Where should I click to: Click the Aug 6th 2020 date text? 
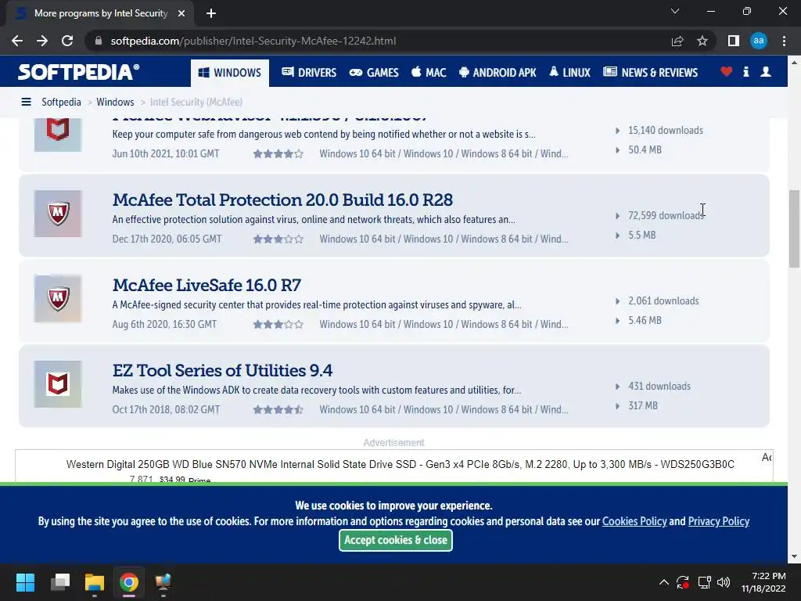164,325
